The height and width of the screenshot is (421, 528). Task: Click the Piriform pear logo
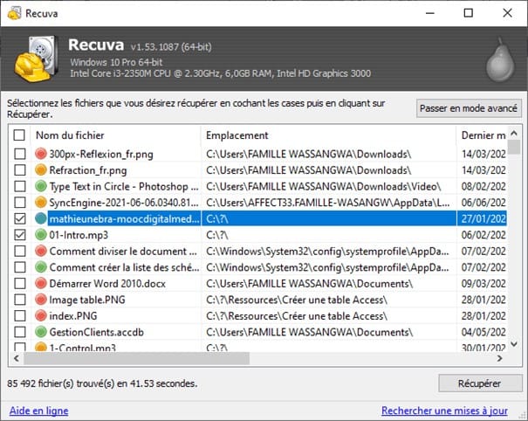(x=500, y=60)
